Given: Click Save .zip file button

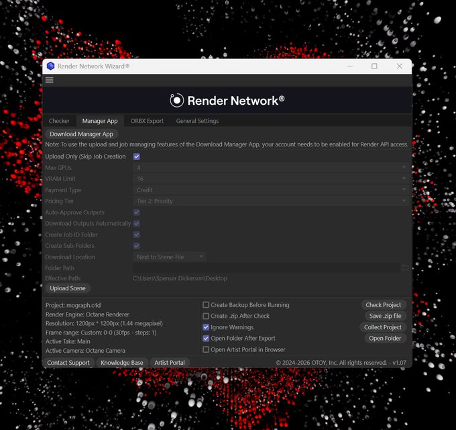Looking at the screenshot, I should (386, 316).
